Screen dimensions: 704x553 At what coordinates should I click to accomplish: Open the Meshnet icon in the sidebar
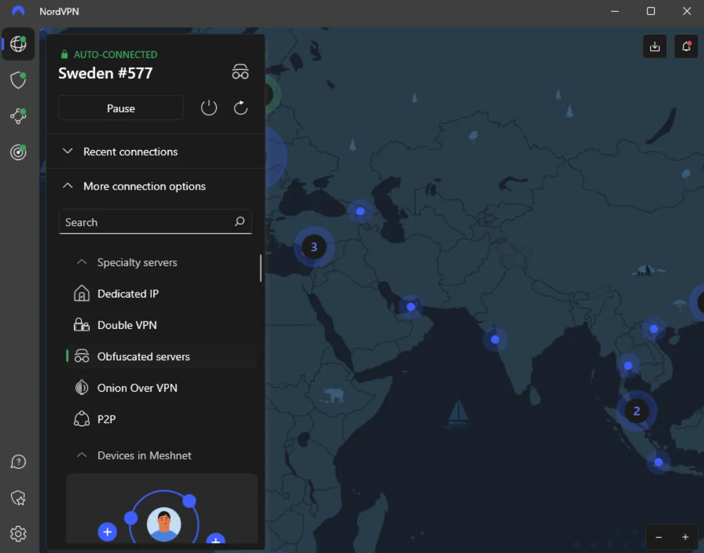point(18,115)
